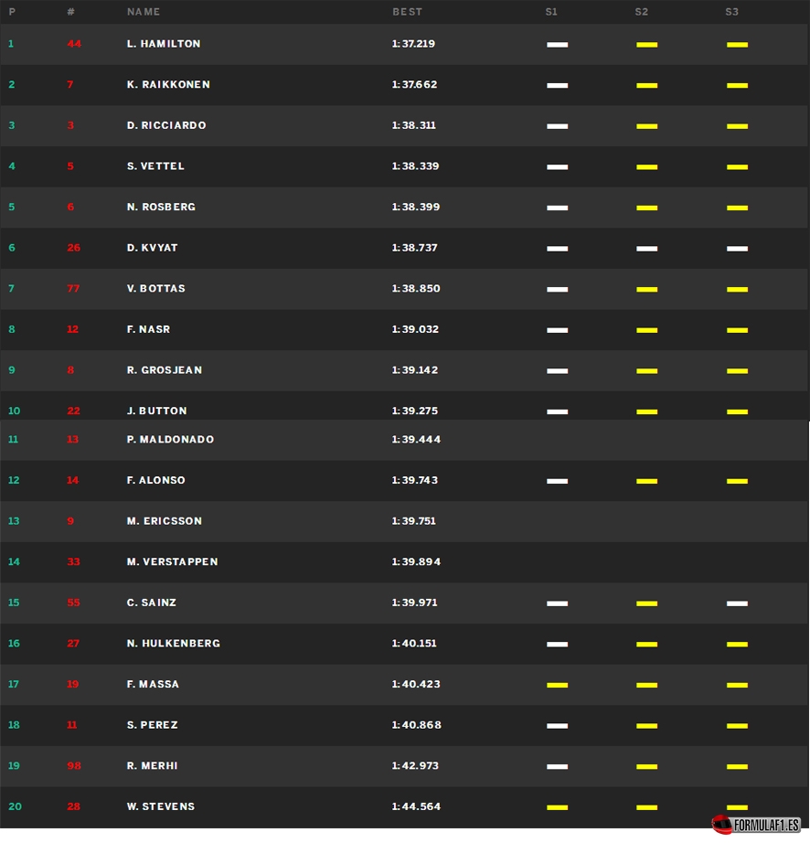Click Kvyat's white S2 sector indicator

coord(646,249)
